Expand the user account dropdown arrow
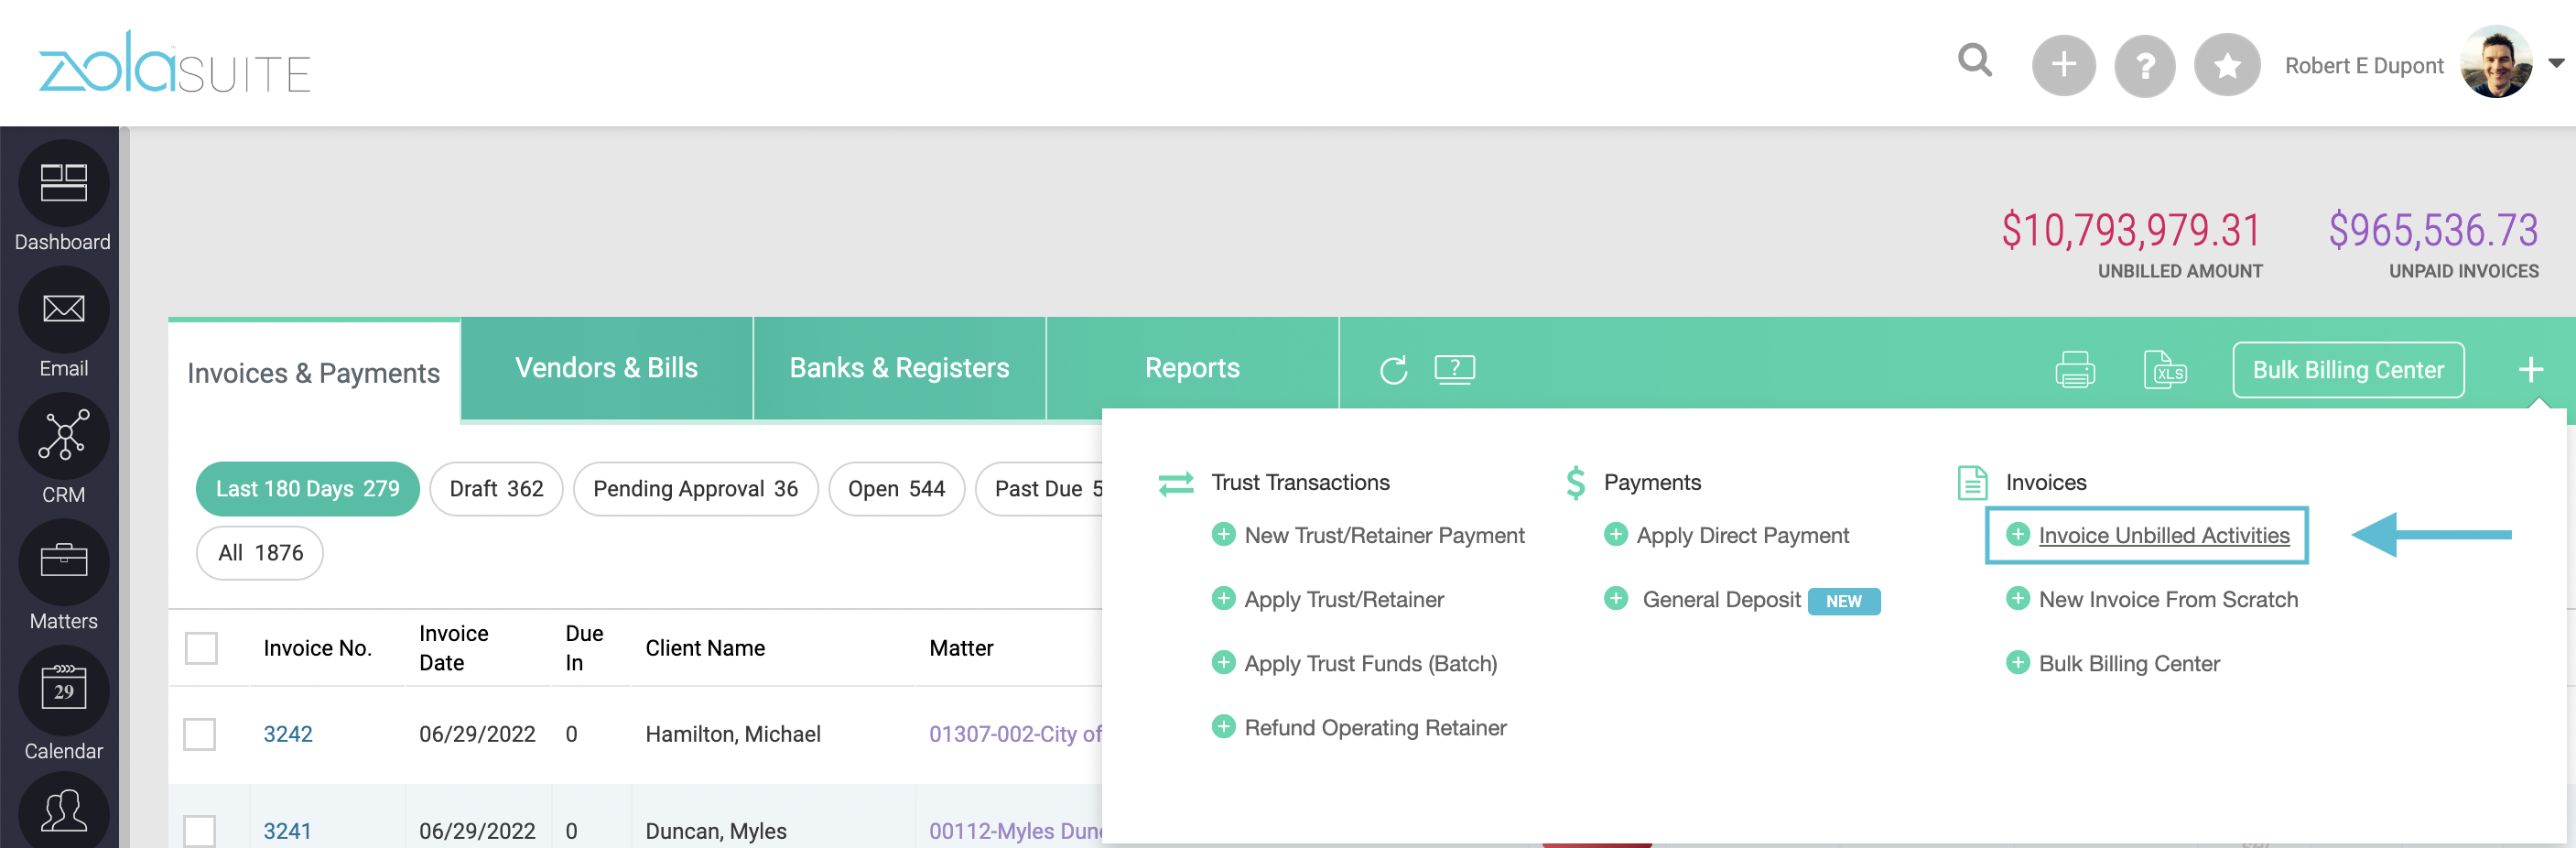2576x848 pixels. tap(2555, 63)
